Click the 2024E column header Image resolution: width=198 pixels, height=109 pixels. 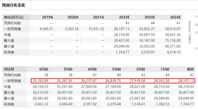click(175, 17)
